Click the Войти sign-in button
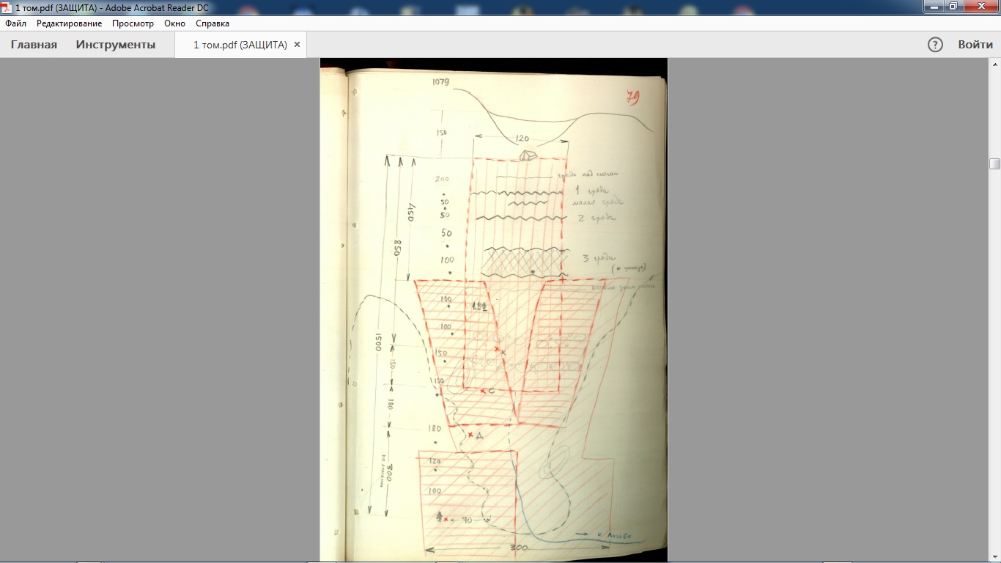 tap(975, 45)
